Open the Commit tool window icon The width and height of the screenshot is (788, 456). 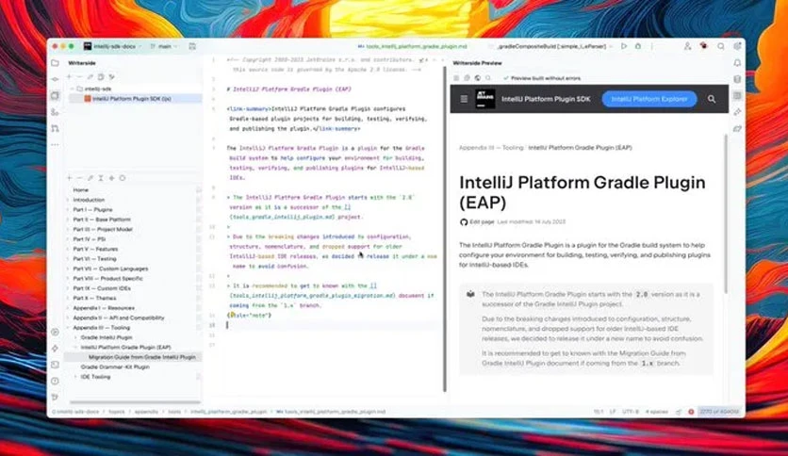coord(55,79)
